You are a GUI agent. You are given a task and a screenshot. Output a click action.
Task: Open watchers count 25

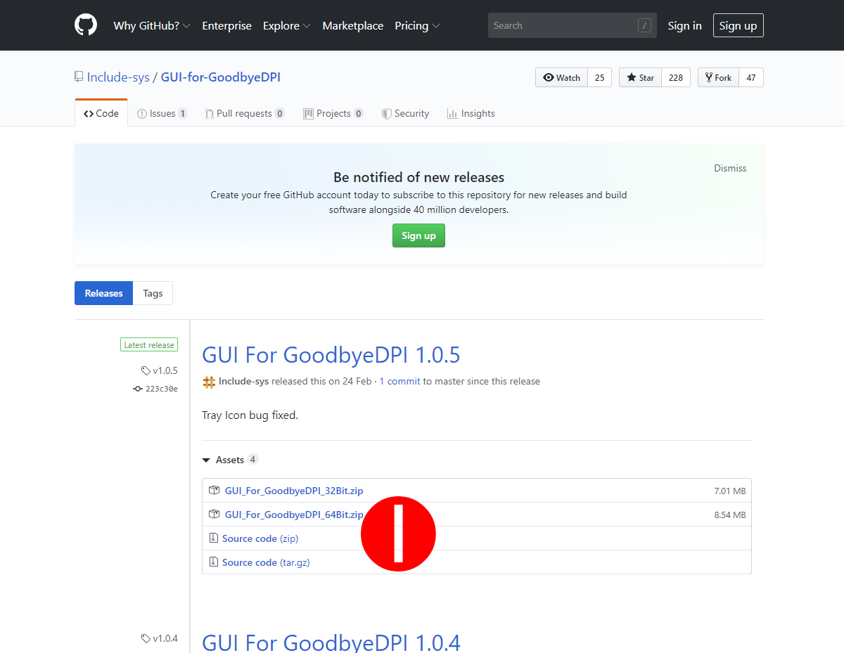[600, 77]
